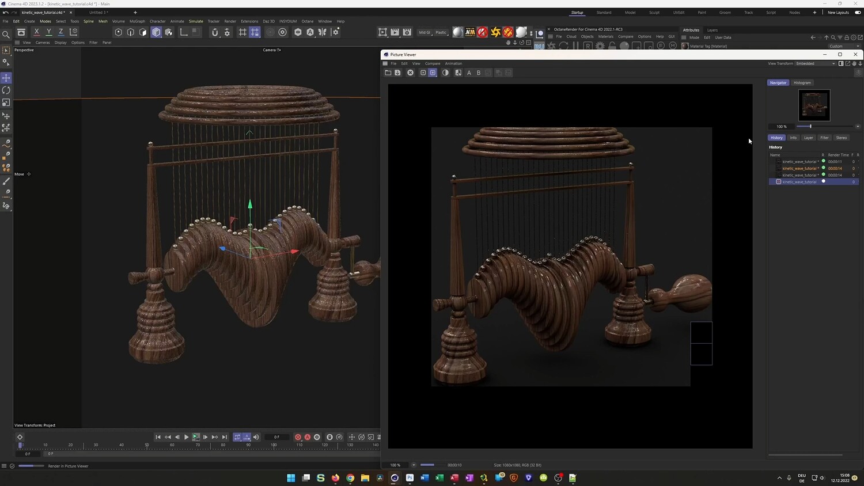Viewport: 864px width, 486px height.
Task: Switch to the Layer tab
Action: point(809,138)
